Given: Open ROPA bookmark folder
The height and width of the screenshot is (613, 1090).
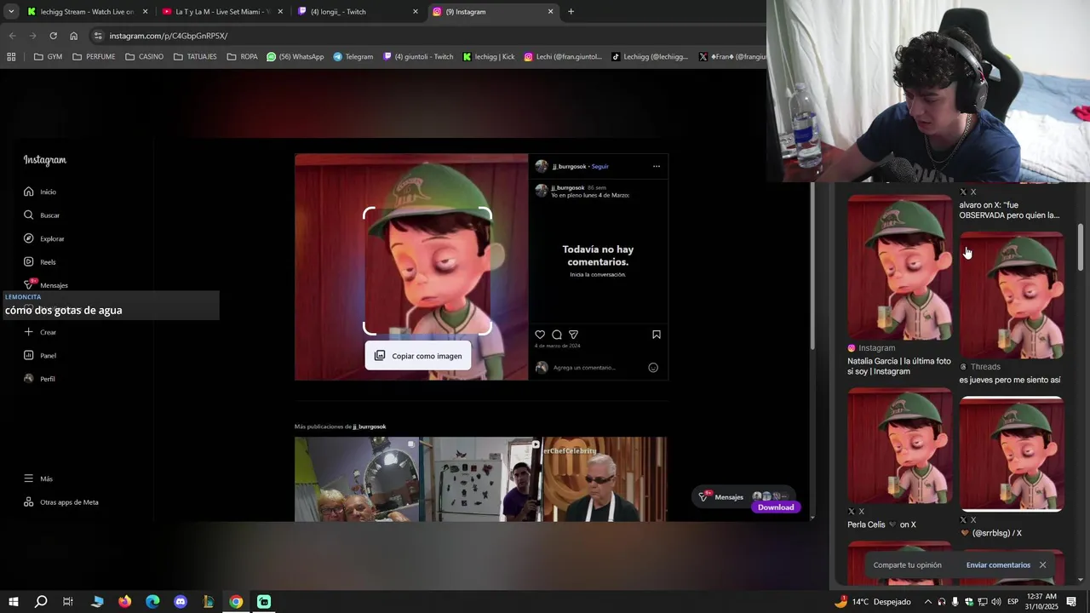Looking at the screenshot, I should pyautogui.click(x=242, y=57).
